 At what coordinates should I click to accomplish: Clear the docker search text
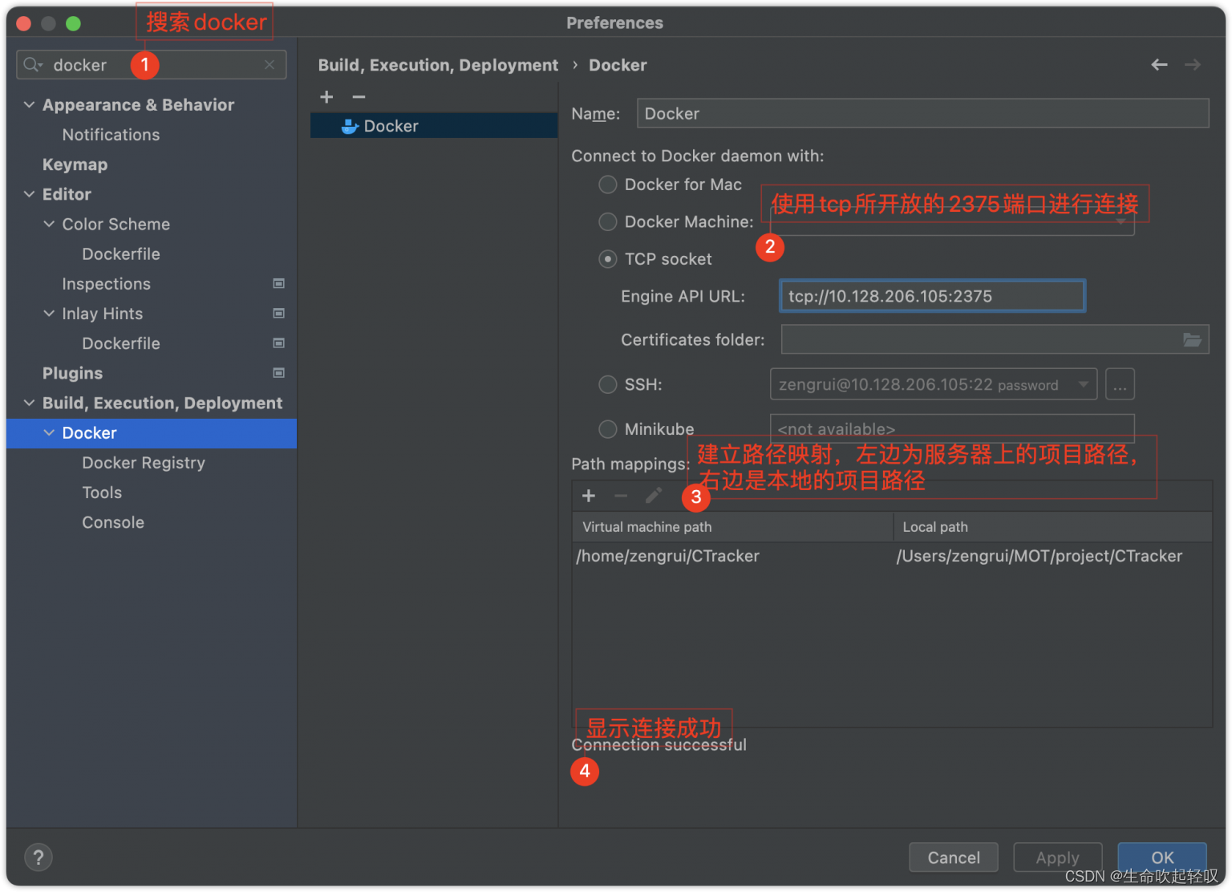[x=269, y=64]
